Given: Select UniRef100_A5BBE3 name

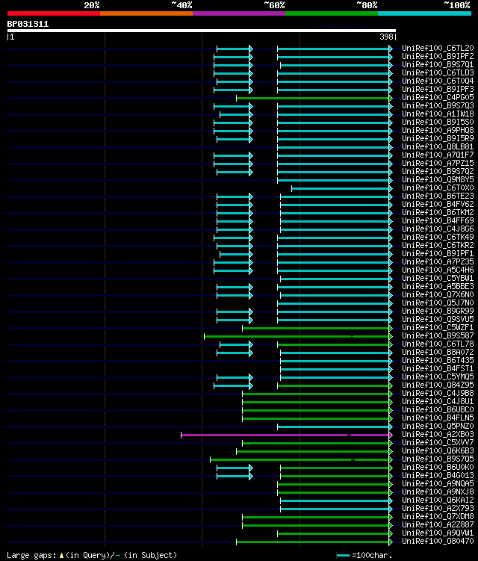Looking at the screenshot, I should 438,287.
